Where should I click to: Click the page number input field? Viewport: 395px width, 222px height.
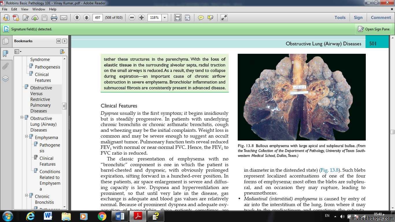tap(97, 18)
